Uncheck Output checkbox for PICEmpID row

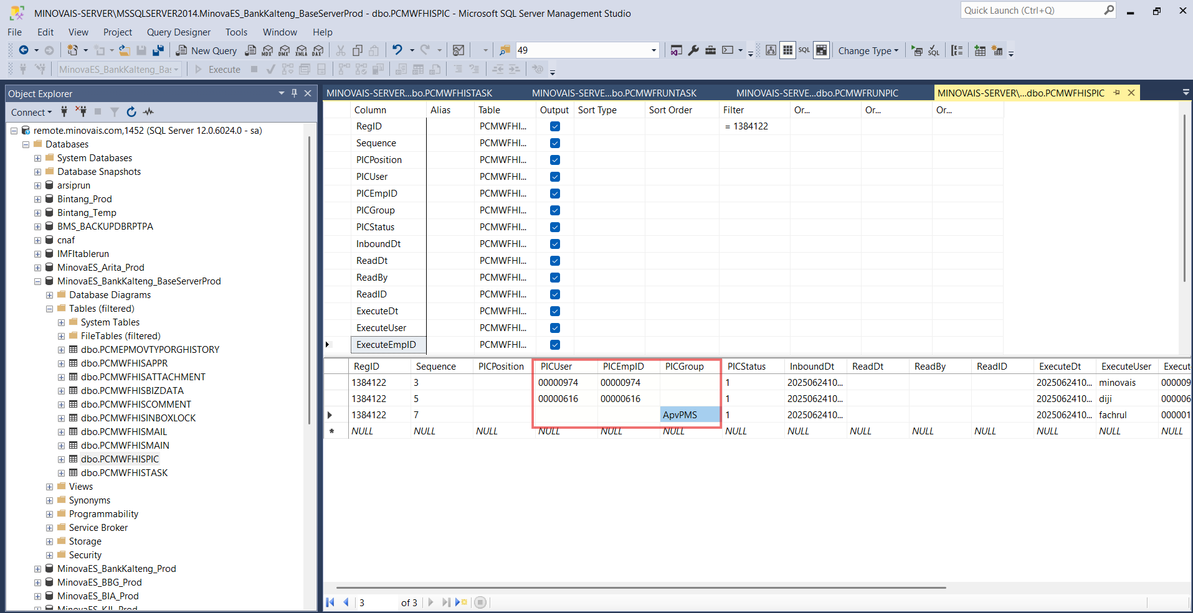tap(555, 194)
